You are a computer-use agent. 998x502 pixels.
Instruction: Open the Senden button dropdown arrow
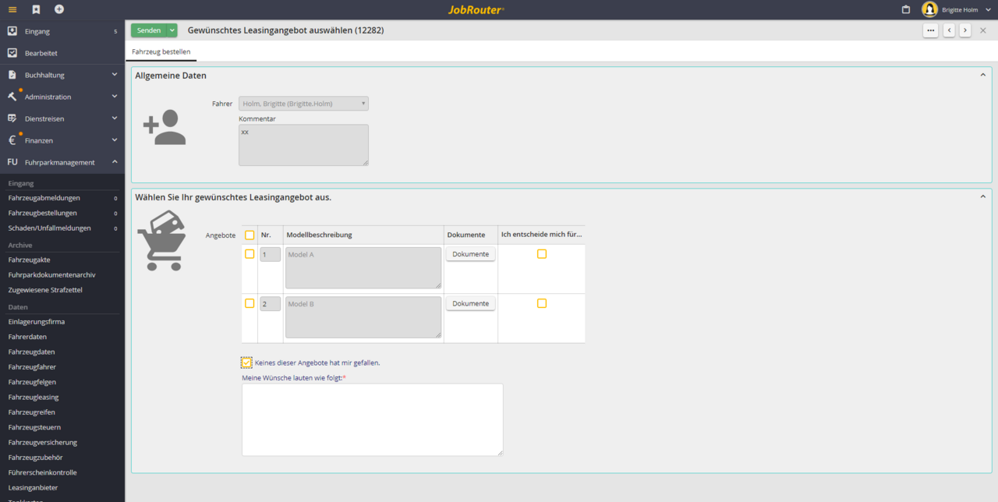click(172, 30)
